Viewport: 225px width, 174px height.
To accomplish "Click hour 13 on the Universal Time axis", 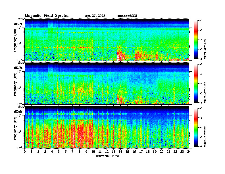I will click(114, 152).
